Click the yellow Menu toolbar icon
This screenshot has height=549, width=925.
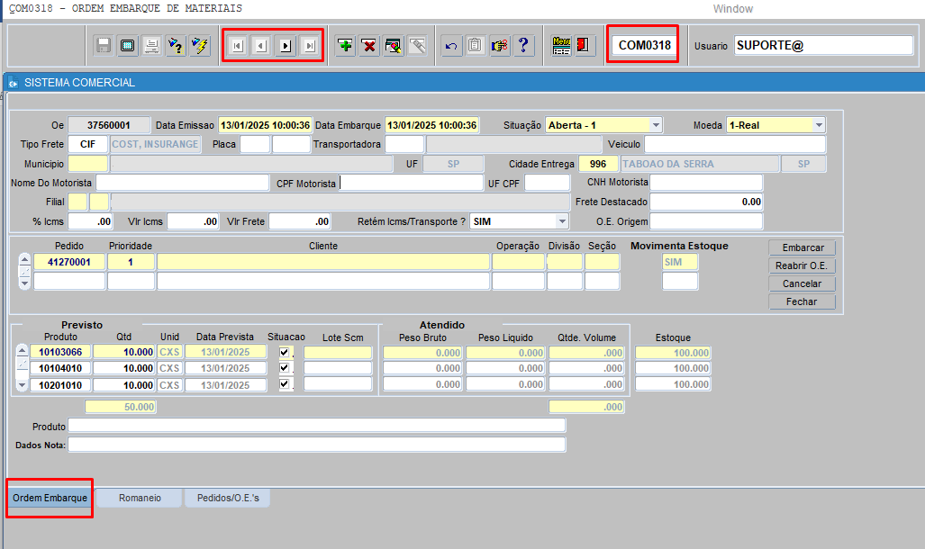(x=561, y=45)
